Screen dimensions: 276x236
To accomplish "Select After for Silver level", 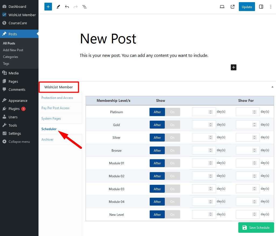I will coord(157,138).
